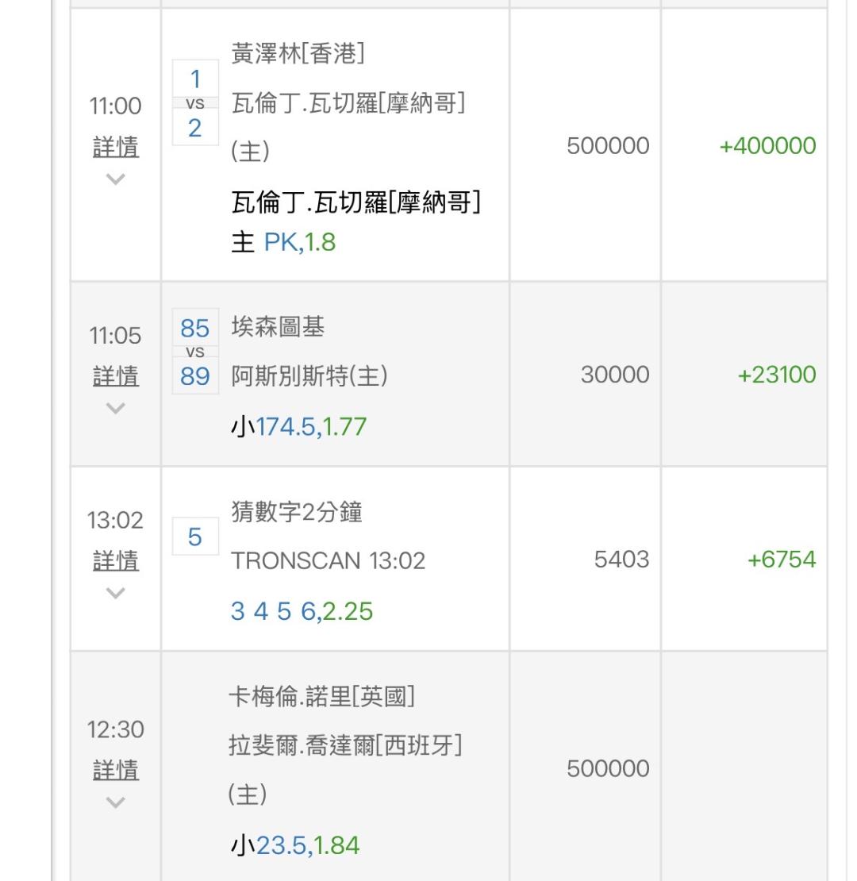Click the TRONSCAN 13:02 entry
The width and height of the screenshot is (857, 881).
(328, 561)
